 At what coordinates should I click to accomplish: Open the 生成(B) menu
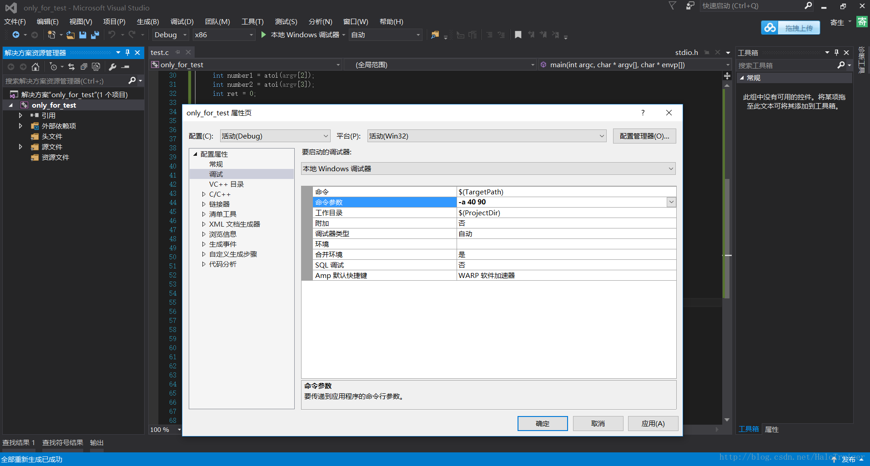(x=148, y=21)
